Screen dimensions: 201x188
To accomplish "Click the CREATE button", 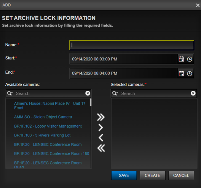I will (153, 175).
